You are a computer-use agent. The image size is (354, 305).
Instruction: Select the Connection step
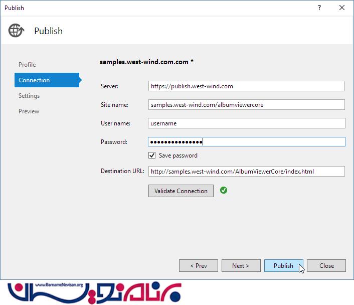(x=47, y=80)
